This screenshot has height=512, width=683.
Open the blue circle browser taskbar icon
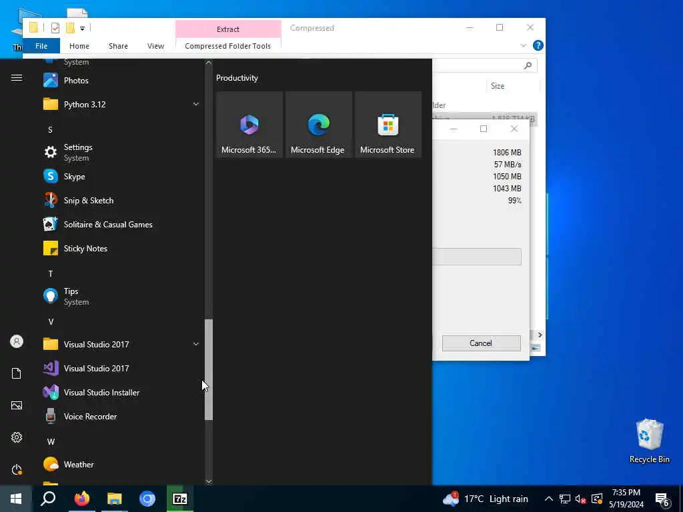click(147, 499)
